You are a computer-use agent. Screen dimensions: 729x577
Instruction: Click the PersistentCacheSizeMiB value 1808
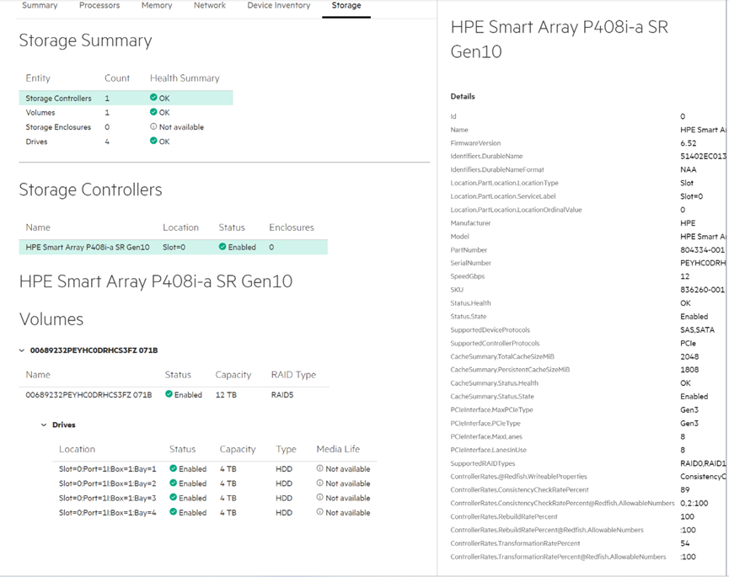pos(689,370)
